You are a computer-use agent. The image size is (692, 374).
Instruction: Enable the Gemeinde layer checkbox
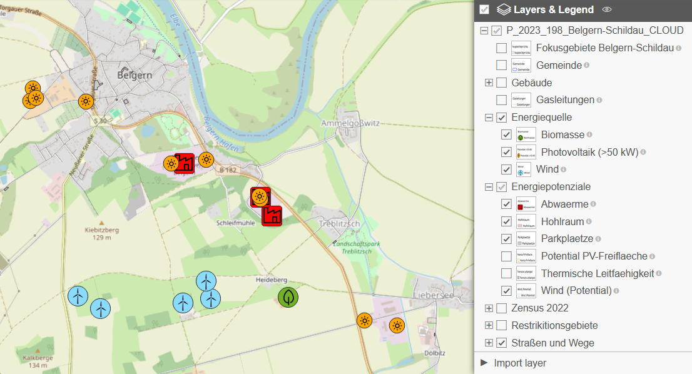point(501,65)
